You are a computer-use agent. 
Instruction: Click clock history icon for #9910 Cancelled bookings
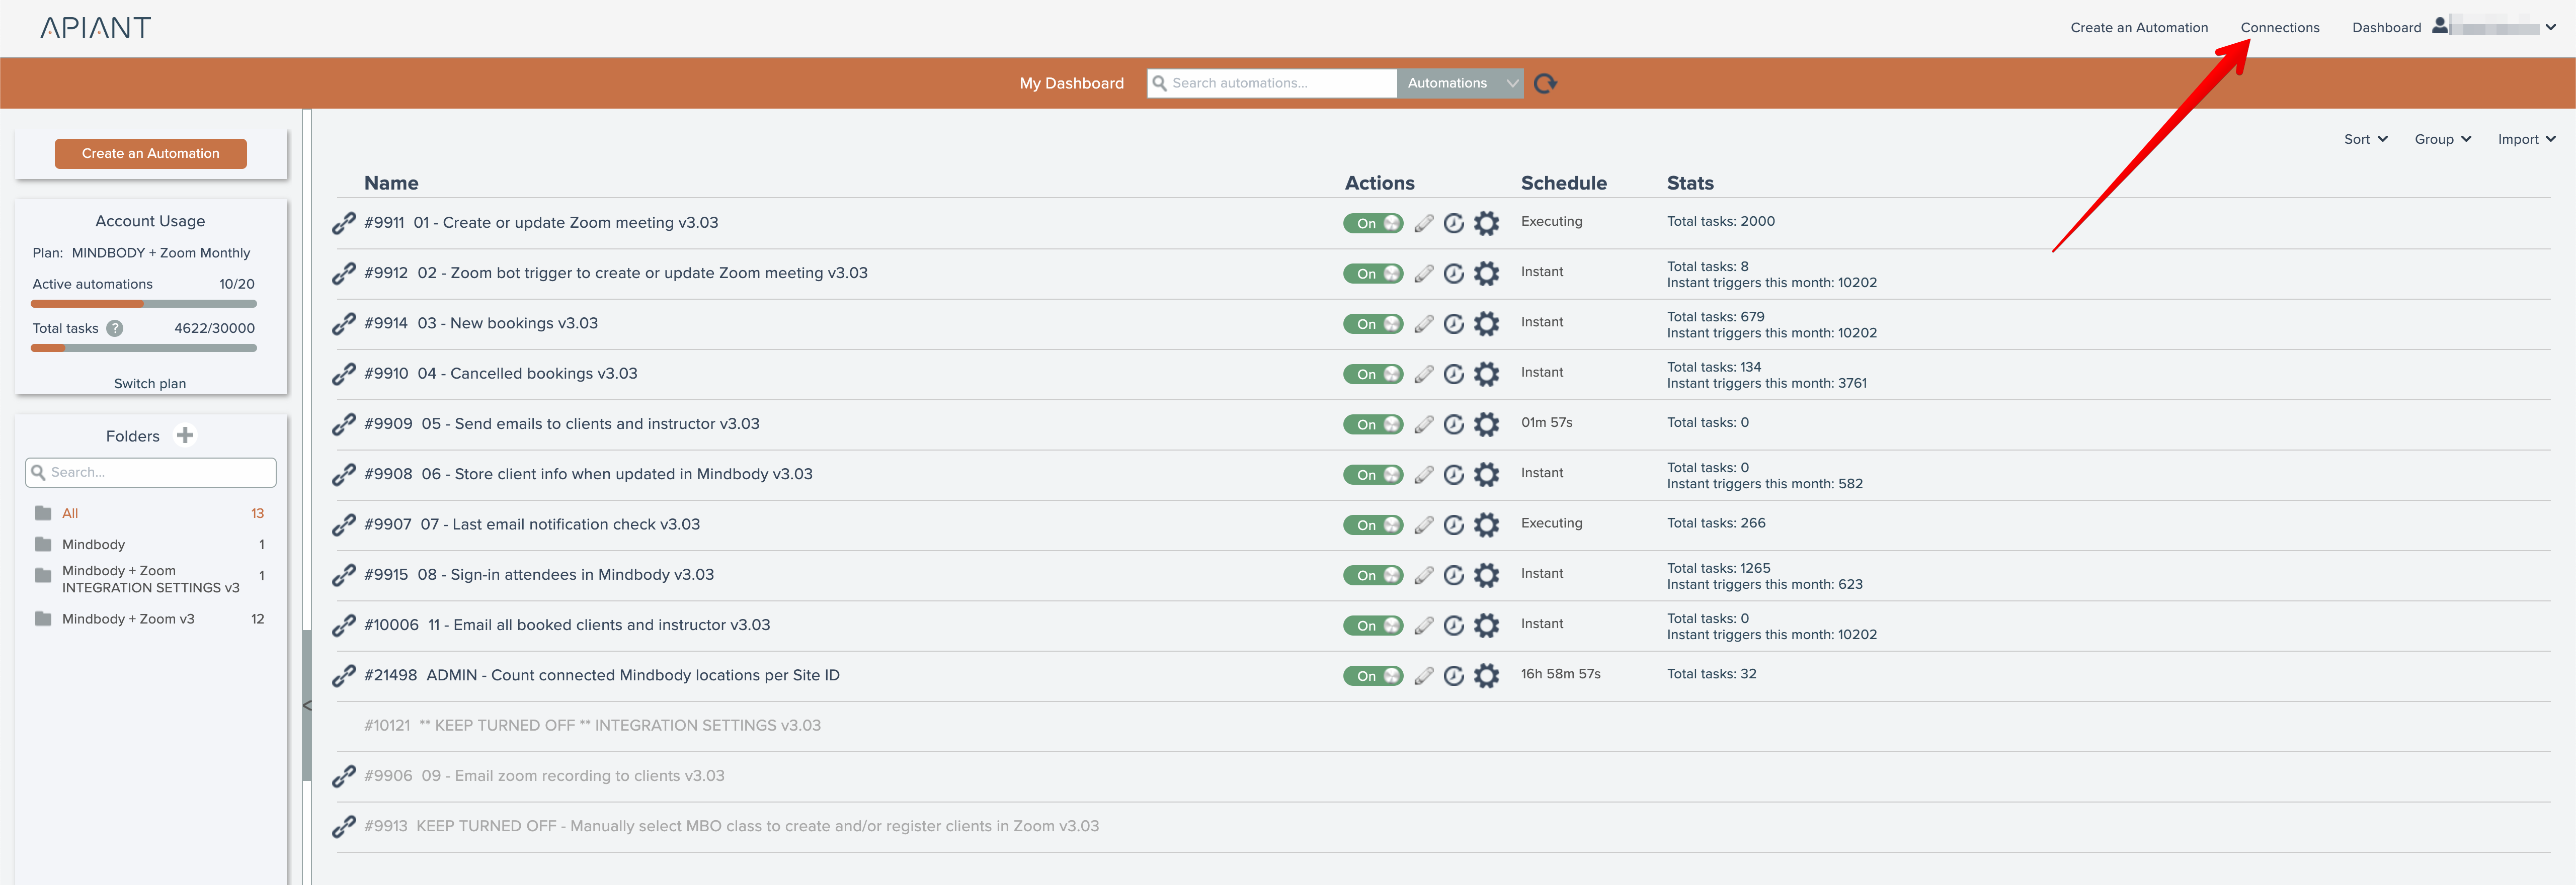tap(1453, 375)
